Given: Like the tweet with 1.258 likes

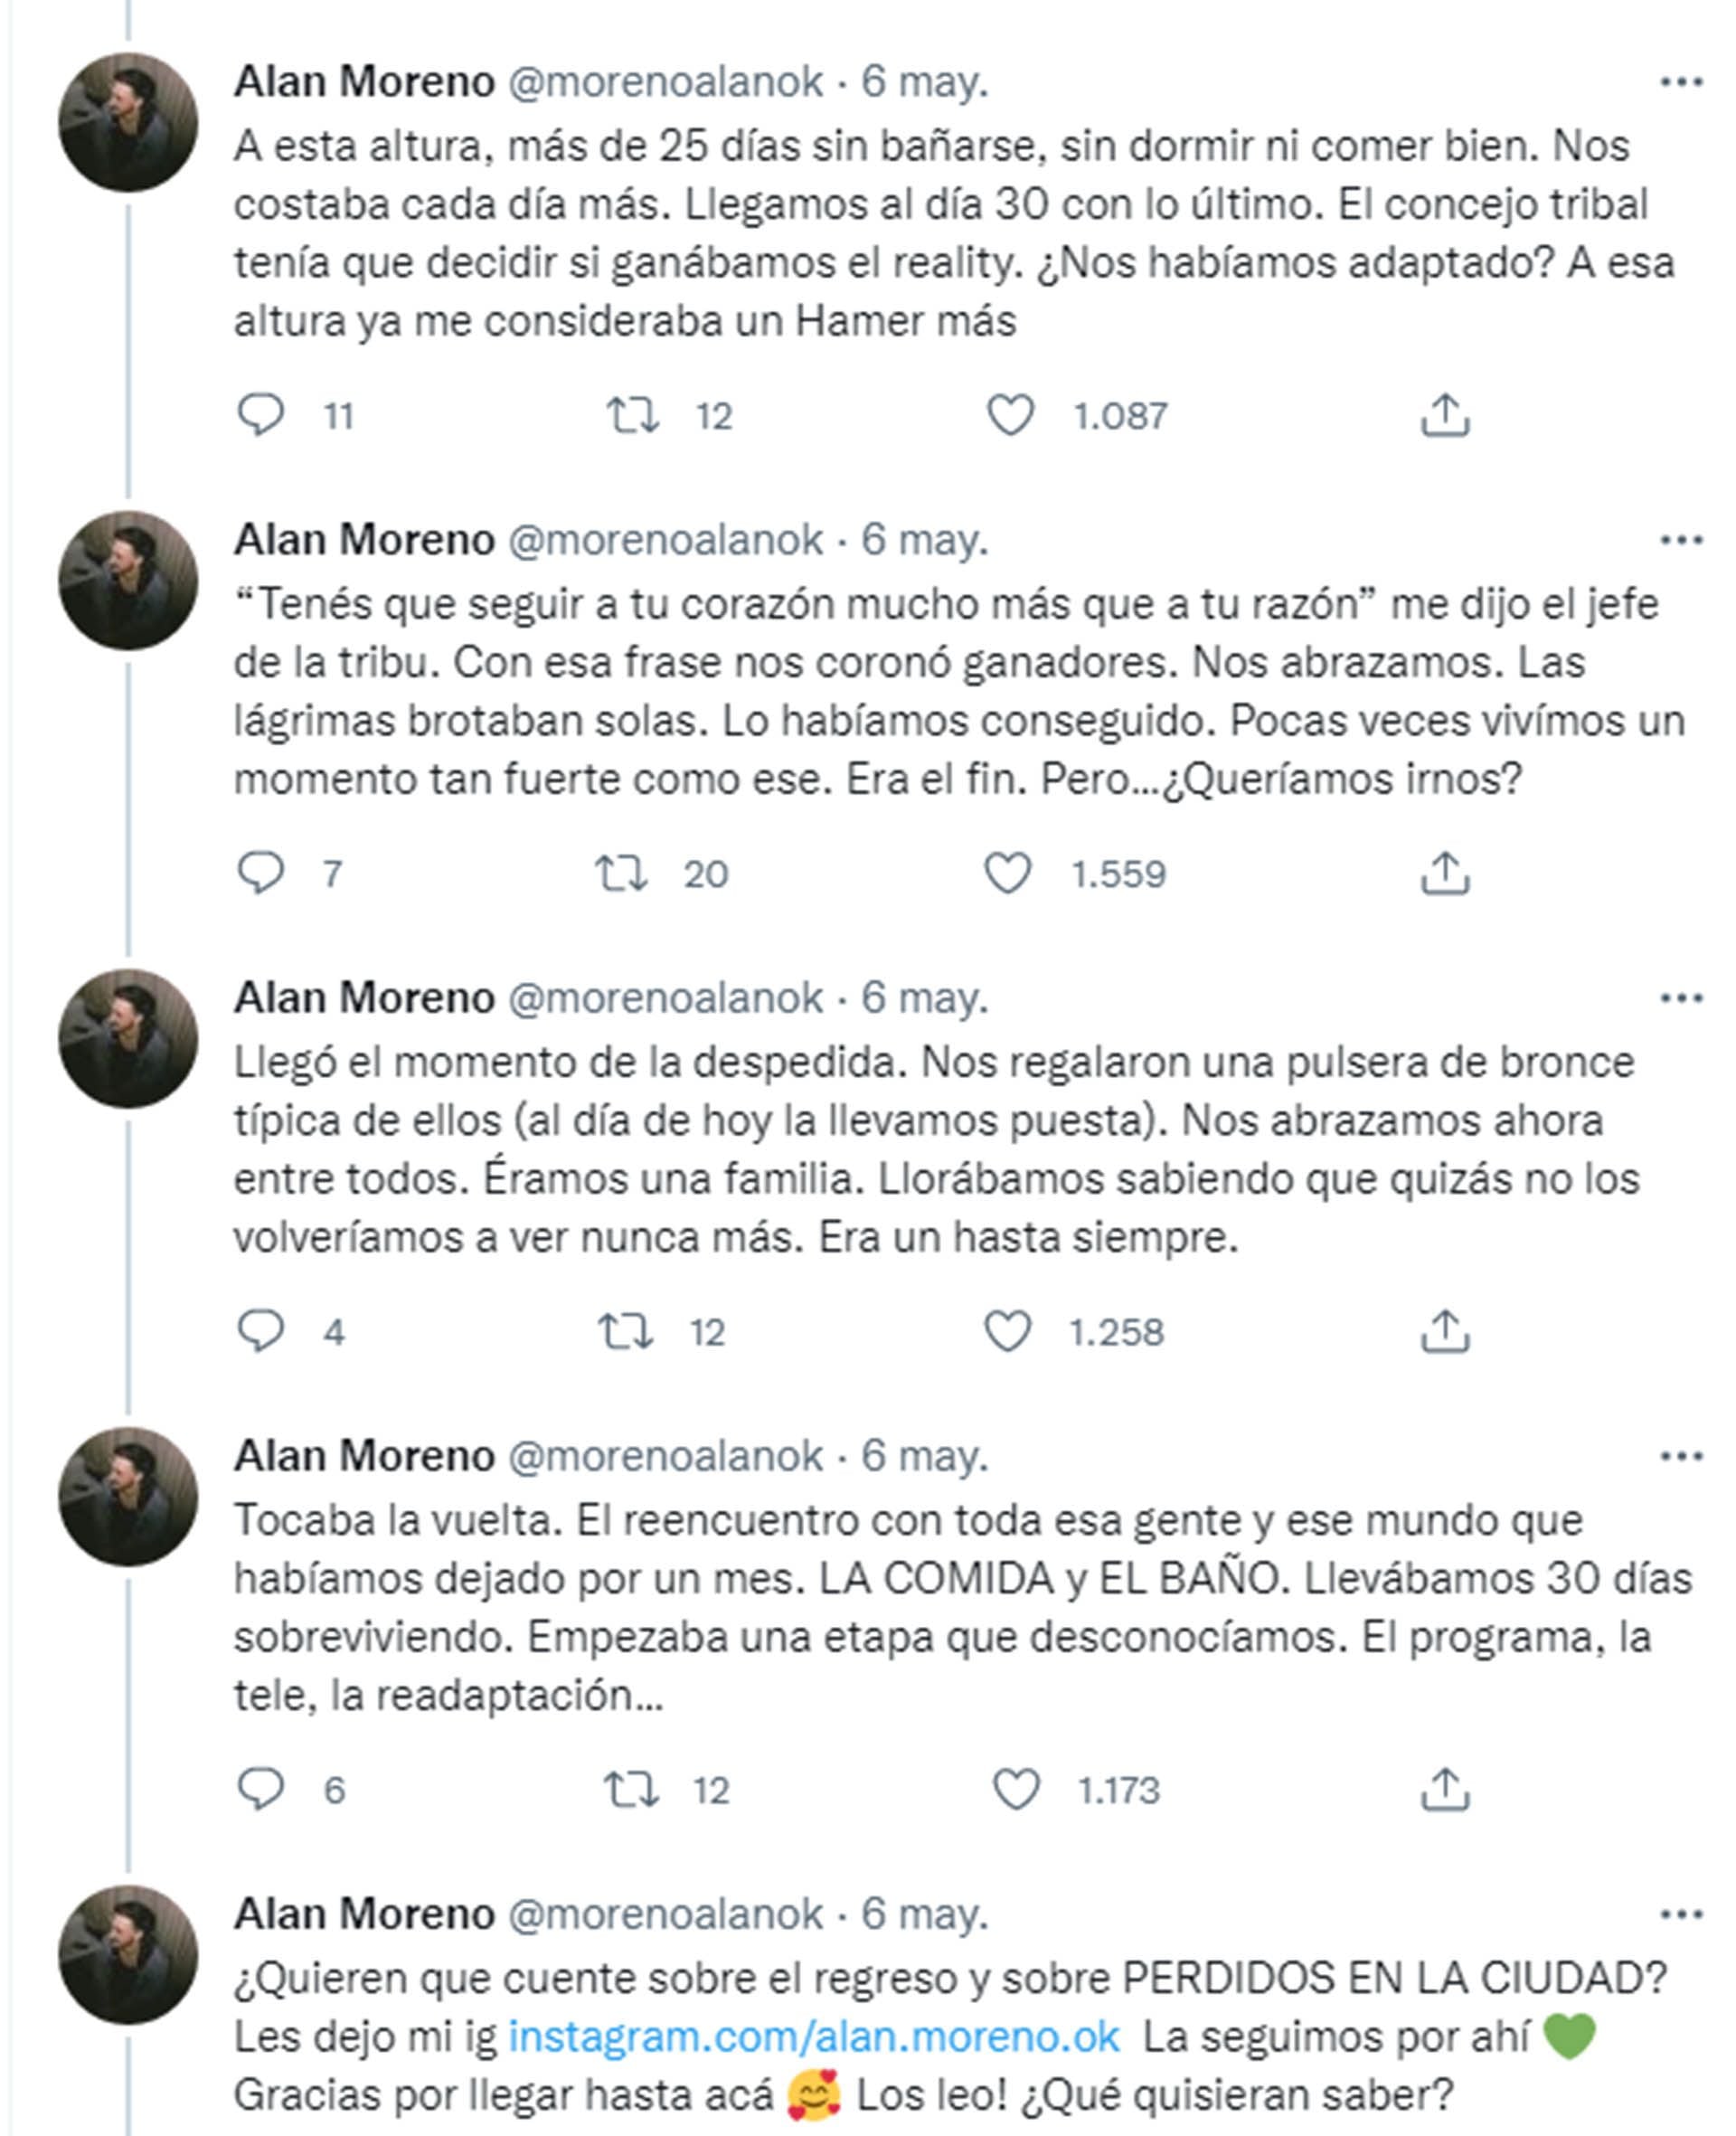Looking at the screenshot, I should [x=1008, y=1331].
